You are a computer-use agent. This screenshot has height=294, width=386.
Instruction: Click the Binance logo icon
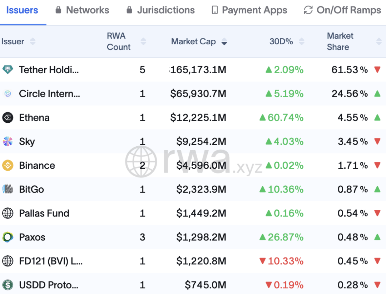point(8,165)
